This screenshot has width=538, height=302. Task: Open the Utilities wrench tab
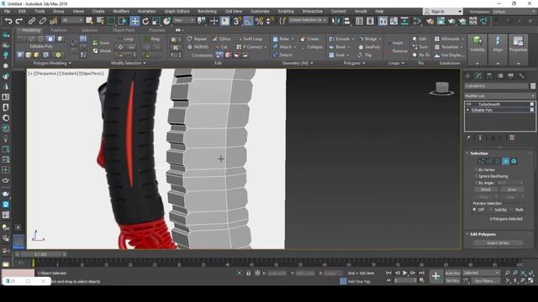(x=521, y=76)
